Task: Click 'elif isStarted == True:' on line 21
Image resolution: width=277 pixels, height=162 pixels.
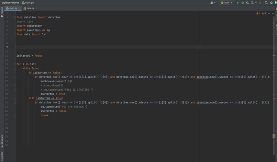Action: coord(46,98)
